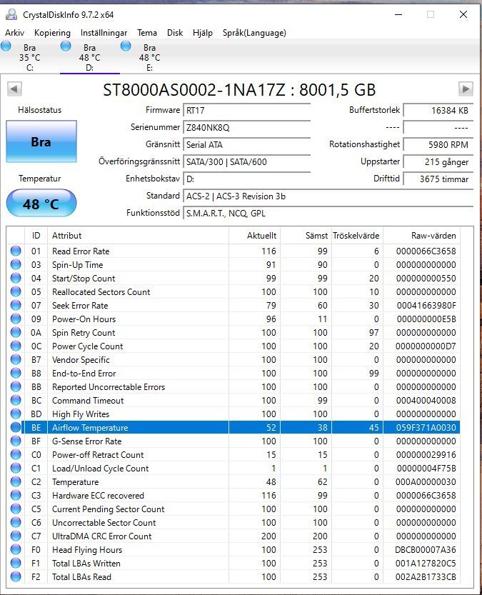Click the 3675 timmar drifttid field

pyautogui.click(x=438, y=179)
